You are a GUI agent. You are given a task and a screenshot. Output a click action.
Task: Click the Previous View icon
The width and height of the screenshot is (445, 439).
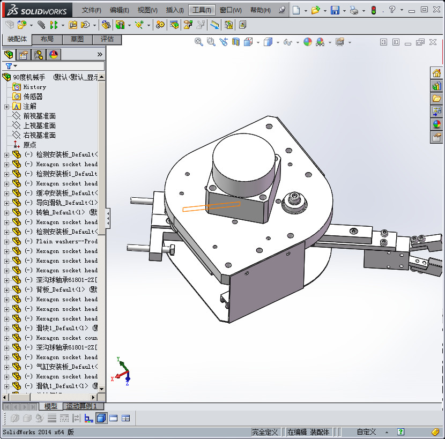point(224,42)
